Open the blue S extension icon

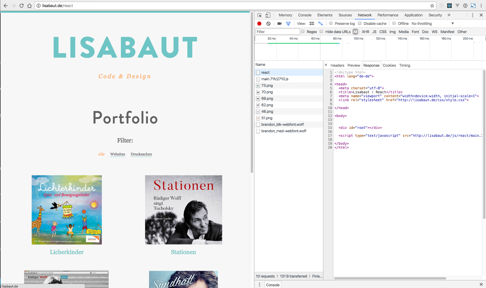(473, 6)
